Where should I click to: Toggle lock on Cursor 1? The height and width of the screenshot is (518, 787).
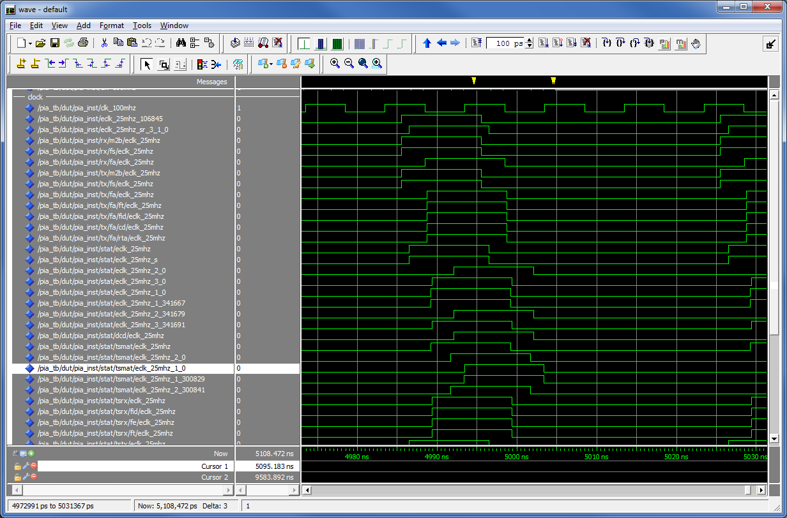tap(18, 466)
